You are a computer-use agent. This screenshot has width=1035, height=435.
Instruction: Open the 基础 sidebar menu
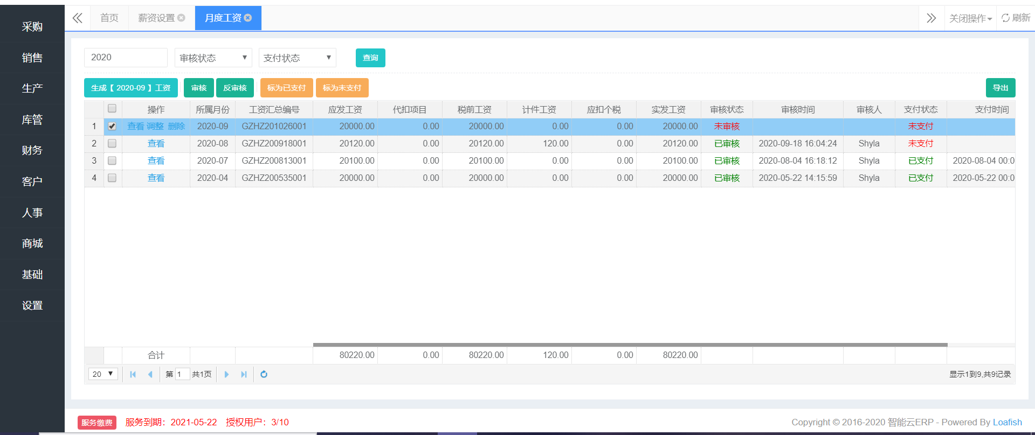pyautogui.click(x=32, y=275)
